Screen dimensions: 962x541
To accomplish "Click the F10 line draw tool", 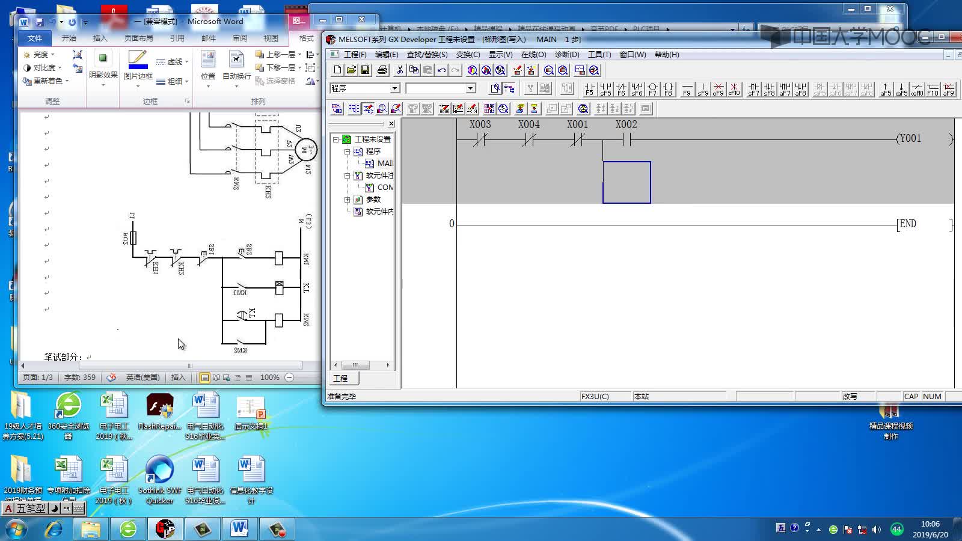I will [933, 89].
